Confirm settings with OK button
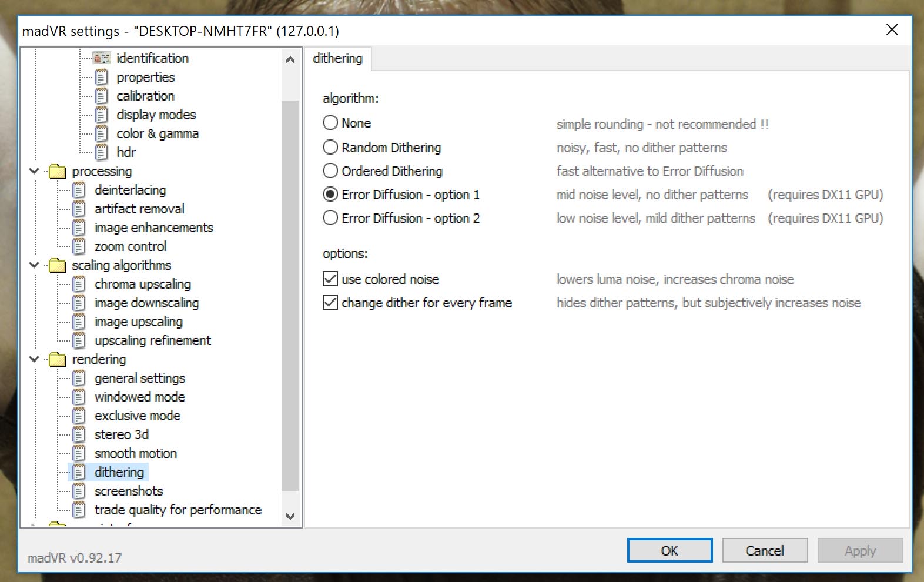This screenshot has width=924, height=582. point(669,550)
